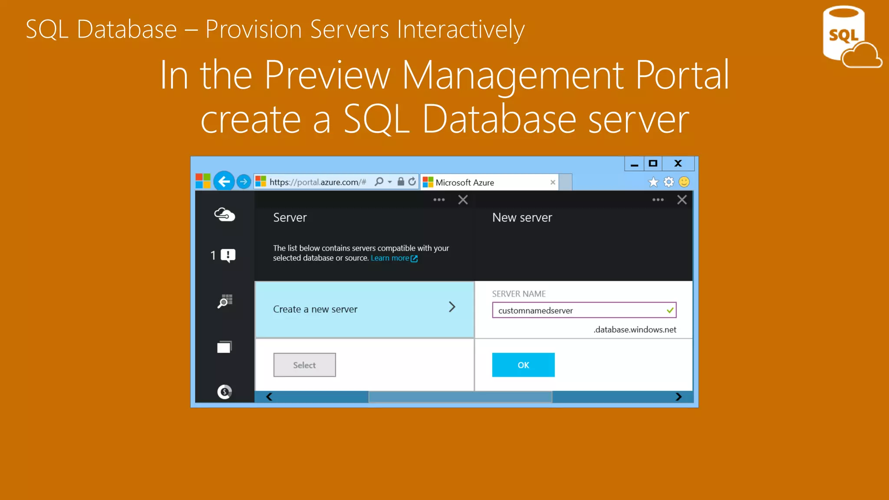The width and height of the screenshot is (889, 500).
Task: Click the horizontal scrollbar left arrow
Action: tap(269, 397)
